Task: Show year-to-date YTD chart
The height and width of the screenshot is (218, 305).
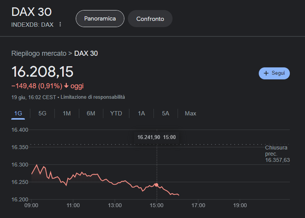Action: pos(116,113)
